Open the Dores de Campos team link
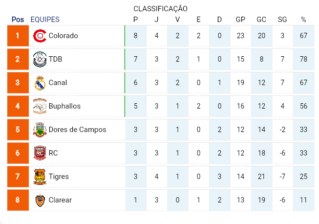The width and height of the screenshot is (319, 224). pyautogui.click(x=77, y=130)
